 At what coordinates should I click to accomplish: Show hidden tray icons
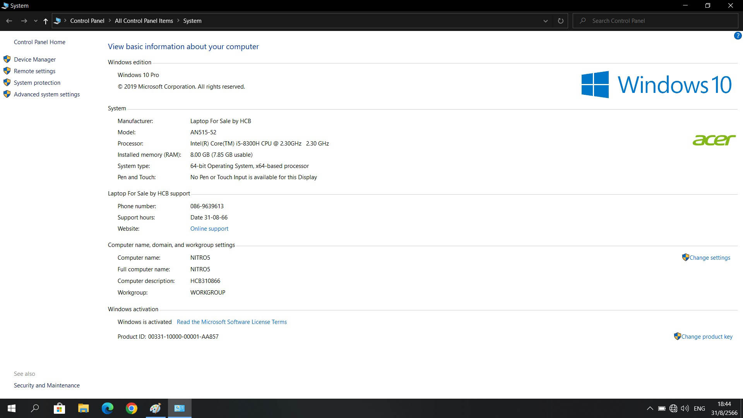pyautogui.click(x=650, y=408)
